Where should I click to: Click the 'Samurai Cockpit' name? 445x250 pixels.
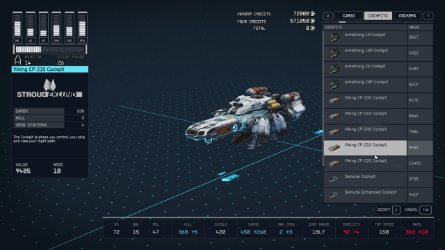360,176
